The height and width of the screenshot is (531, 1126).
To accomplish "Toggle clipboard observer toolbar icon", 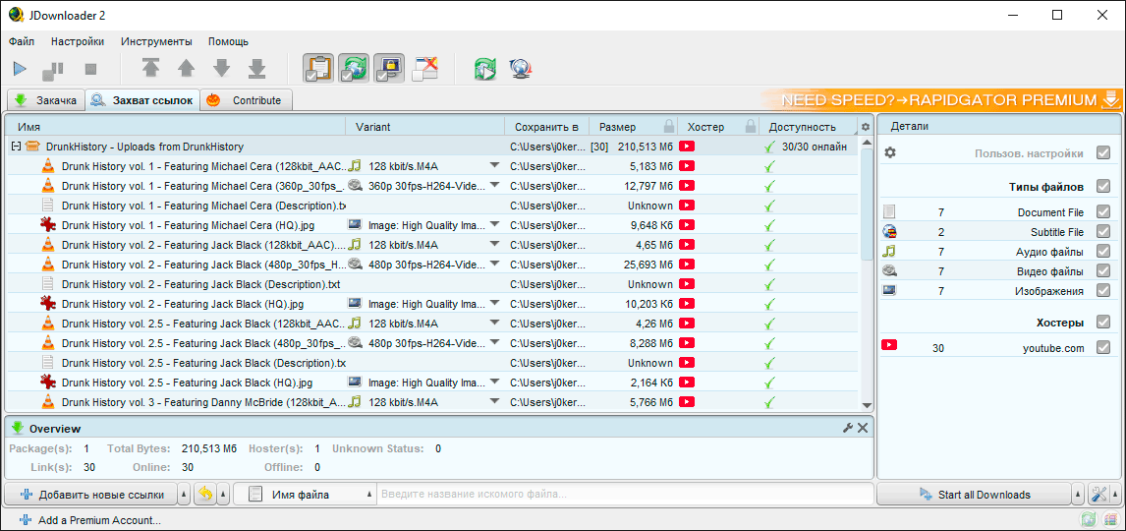I will point(318,68).
